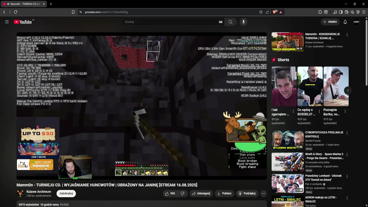The image size is (368, 207).
Task: Click Podziękuj thanks button
Action: coord(247,193)
